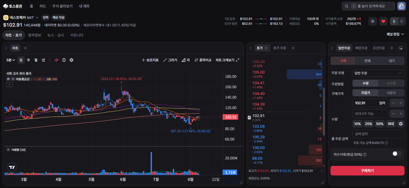409x188 pixels.
Task: Hide moving average lines with eye icon
Action: tap(8, 79)
